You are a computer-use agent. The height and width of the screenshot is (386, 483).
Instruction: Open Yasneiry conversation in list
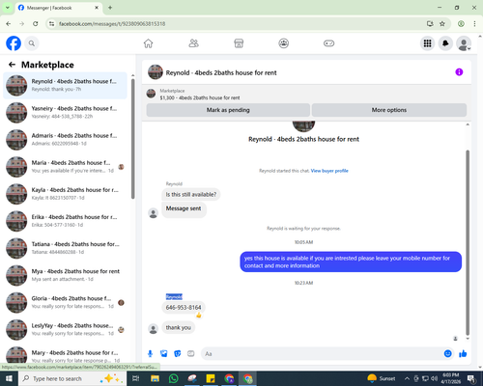65,113
